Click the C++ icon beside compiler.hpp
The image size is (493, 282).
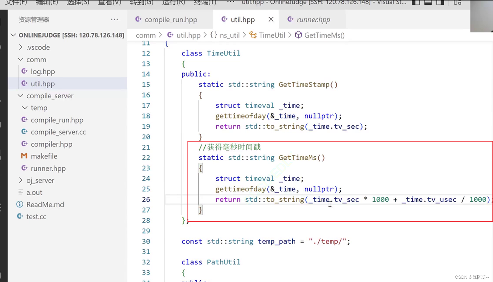(24, 144)
